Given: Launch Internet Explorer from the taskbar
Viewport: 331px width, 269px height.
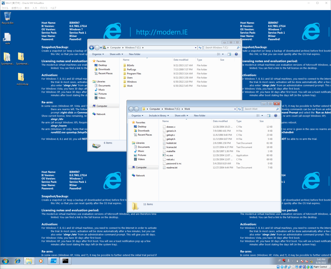Looking at the screenshot, I should pos(18,261).
